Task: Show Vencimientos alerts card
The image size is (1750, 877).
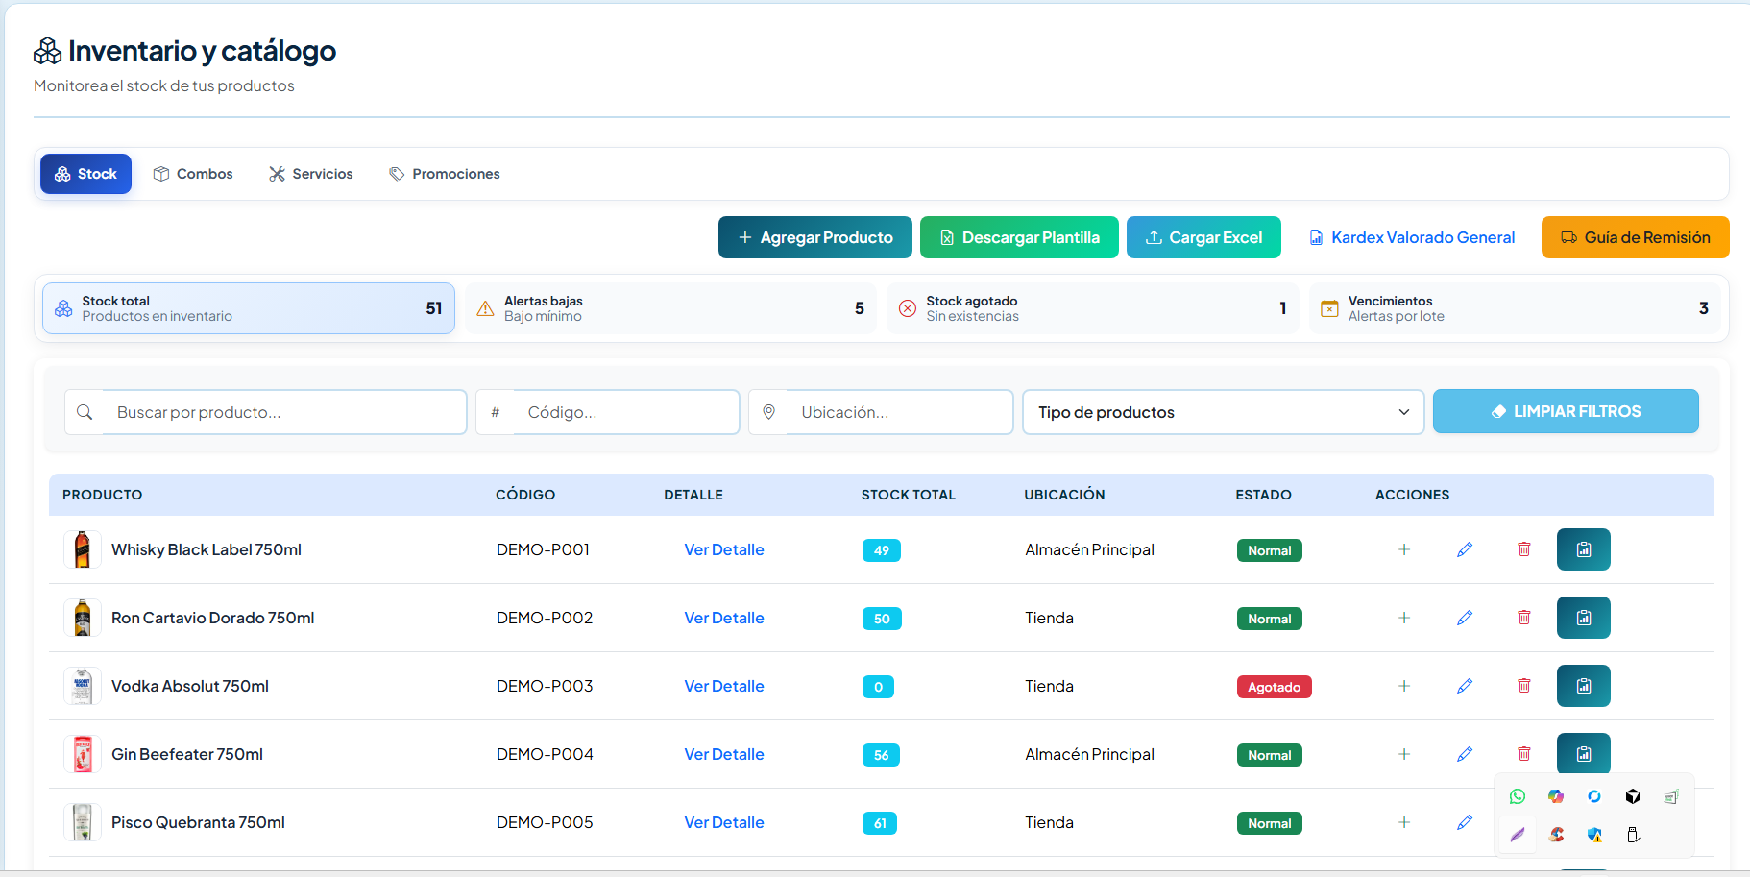Action: tap(1515, 308)
